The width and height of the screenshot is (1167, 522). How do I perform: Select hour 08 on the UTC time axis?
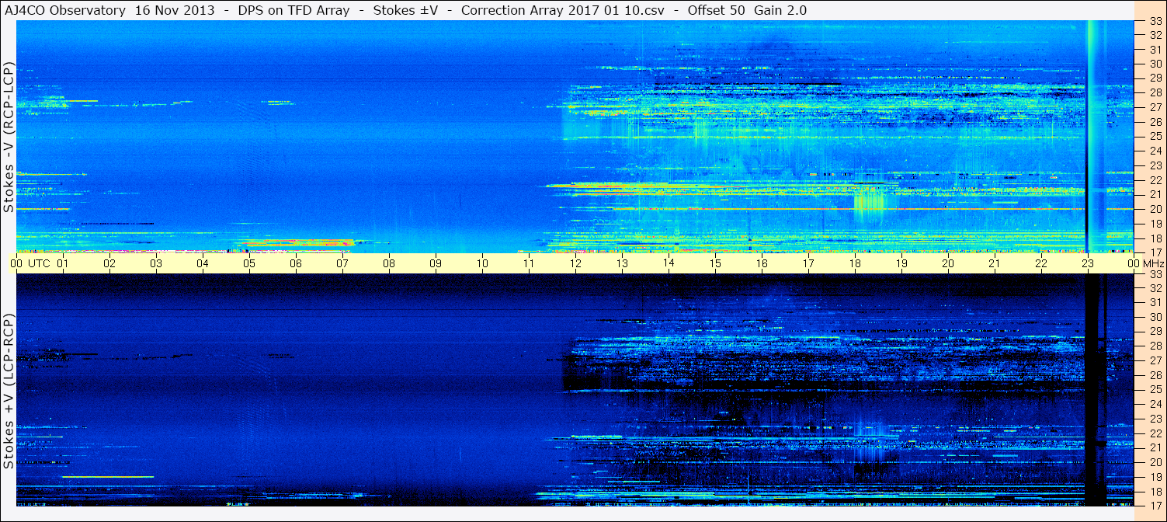pyautogui.click(x=389, y=263)
